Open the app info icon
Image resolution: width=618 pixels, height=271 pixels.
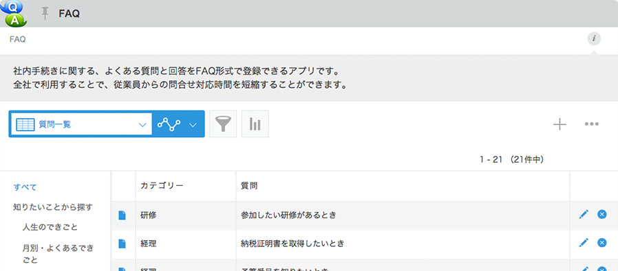click(594, 39)
